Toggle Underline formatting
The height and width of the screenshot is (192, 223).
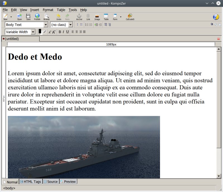point(67,32)
